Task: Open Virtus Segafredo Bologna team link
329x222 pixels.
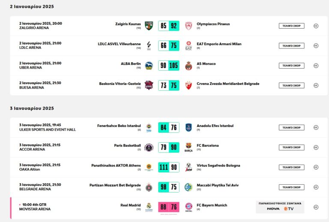Action: (218, 165)
